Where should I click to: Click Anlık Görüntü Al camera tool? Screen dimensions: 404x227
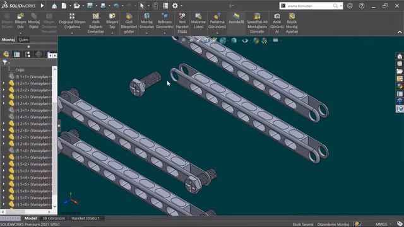277,23
